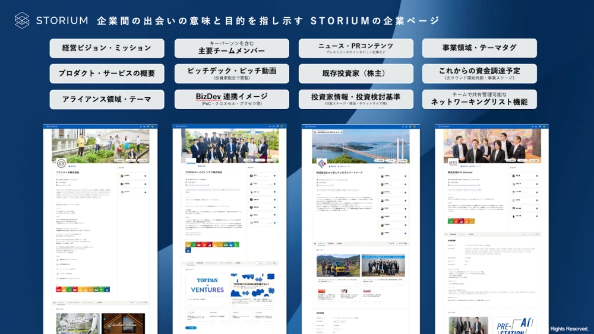
Task: Click the SDG icon row on Plantio page
Action: 83,290
